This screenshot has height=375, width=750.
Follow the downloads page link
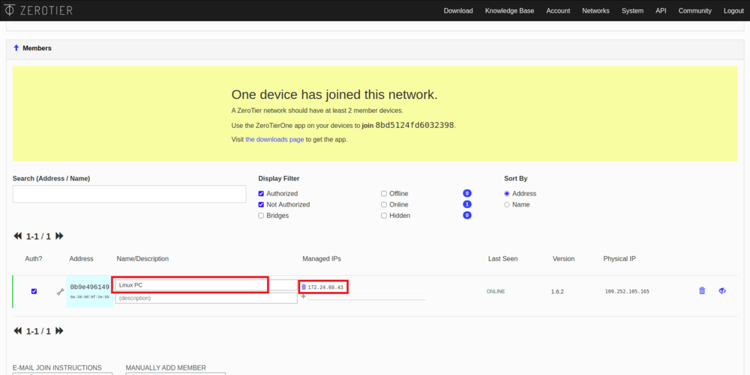point(274,139)
